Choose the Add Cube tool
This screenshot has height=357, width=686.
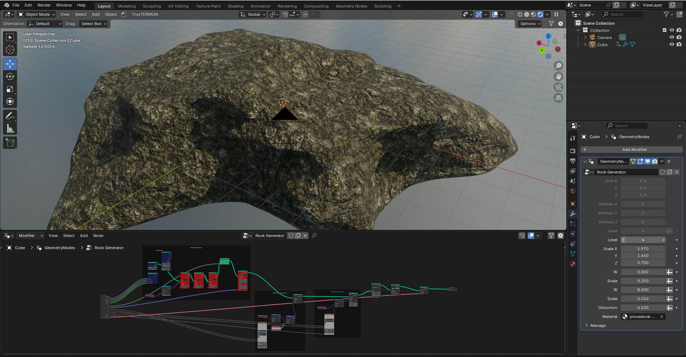point(10,142)
